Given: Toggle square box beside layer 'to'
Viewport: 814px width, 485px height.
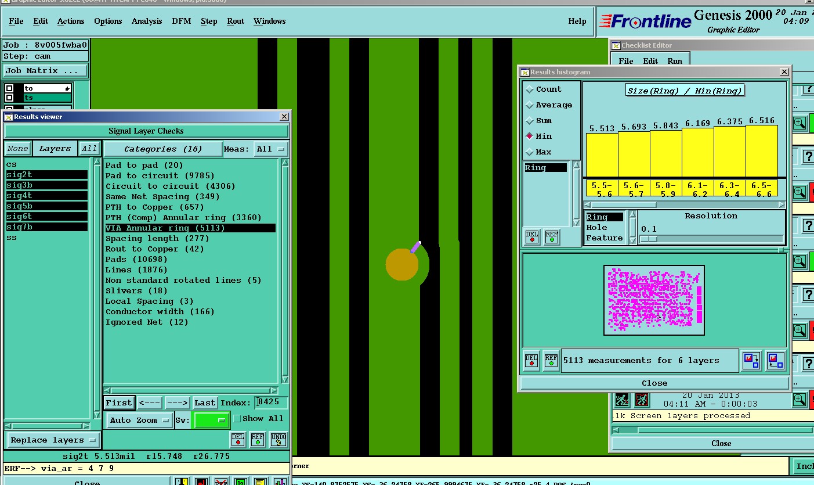Looking at the screenshot, I should point(9,88).
